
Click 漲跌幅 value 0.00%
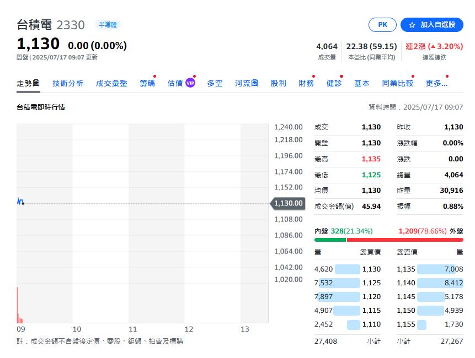point(453,143)
